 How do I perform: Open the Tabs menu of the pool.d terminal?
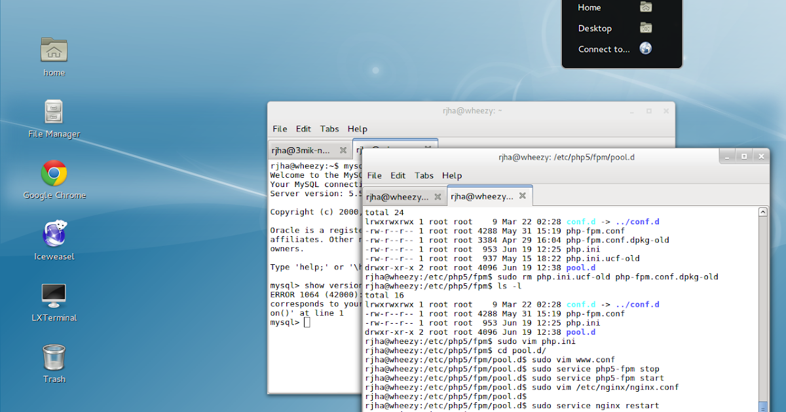(x=424, y=175)
